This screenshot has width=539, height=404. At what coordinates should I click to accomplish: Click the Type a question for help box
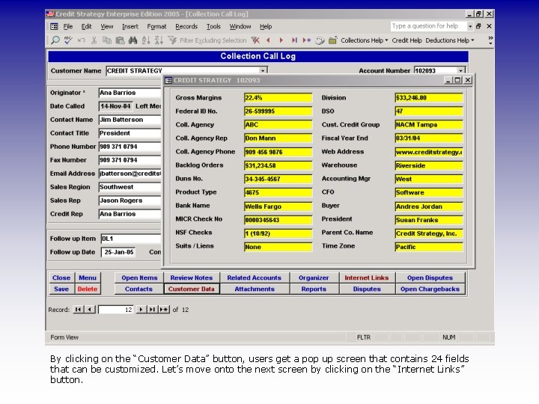coord(428,26)
